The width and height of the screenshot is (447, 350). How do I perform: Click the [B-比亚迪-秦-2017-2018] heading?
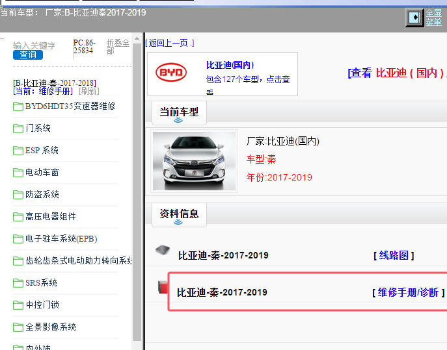(55, 83)
